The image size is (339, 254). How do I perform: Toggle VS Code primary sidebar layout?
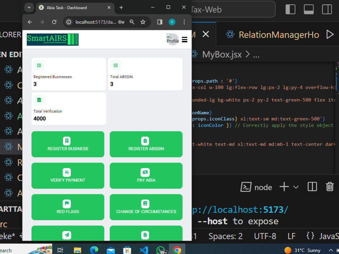[291, 9]
